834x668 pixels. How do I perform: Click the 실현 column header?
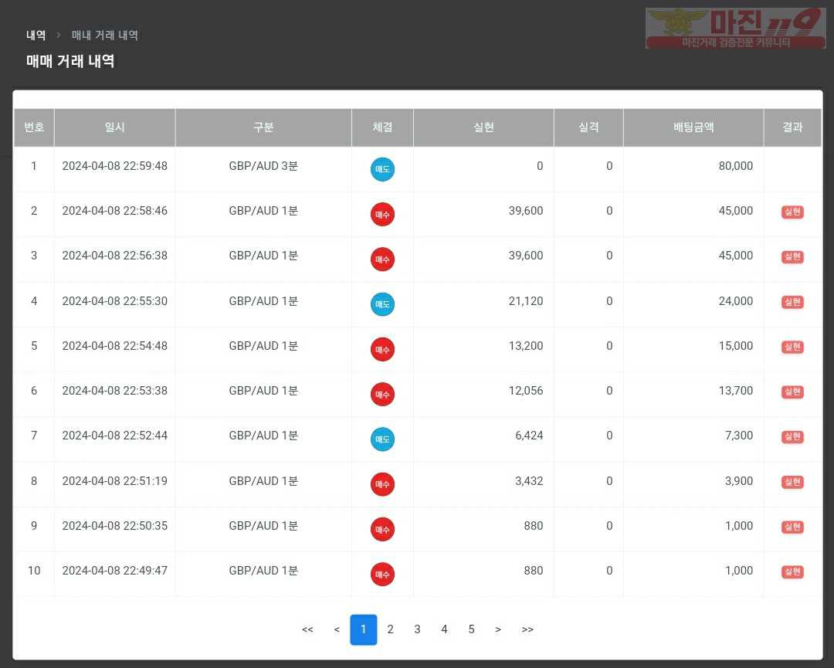tap(483, 127)
